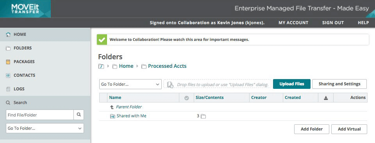The width and height of the screenshot is (375, 143).
Task: Open the sidebar Go To Folder dropdown
Action: click(x=45, y=128)
